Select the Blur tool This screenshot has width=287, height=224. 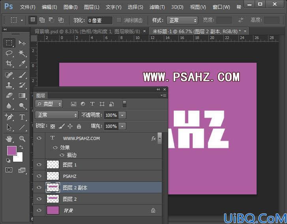[x=9, y=106]
